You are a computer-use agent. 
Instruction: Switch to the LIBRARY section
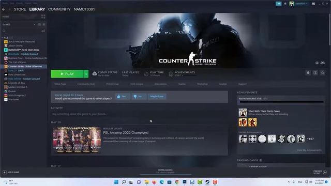click(x=37, y=9)
